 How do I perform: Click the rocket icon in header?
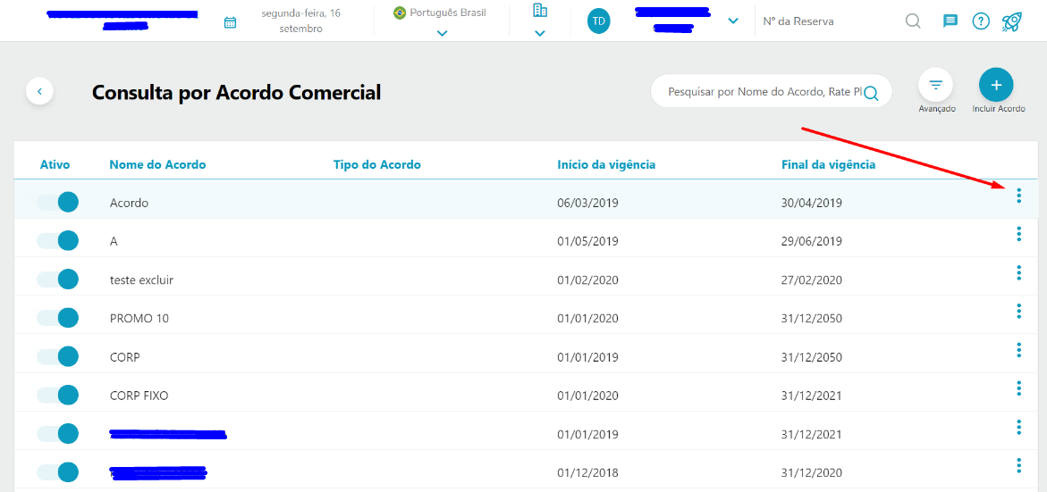pos(1012,21)
